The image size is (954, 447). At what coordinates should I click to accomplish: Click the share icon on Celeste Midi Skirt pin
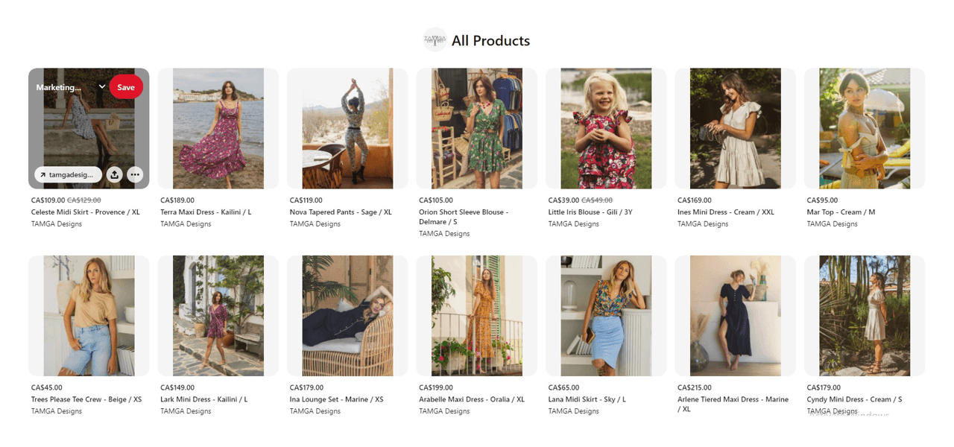click(x=115, y=174)
